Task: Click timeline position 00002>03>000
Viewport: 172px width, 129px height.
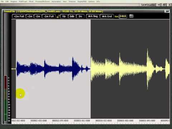Action: click(x=39, y=121)
